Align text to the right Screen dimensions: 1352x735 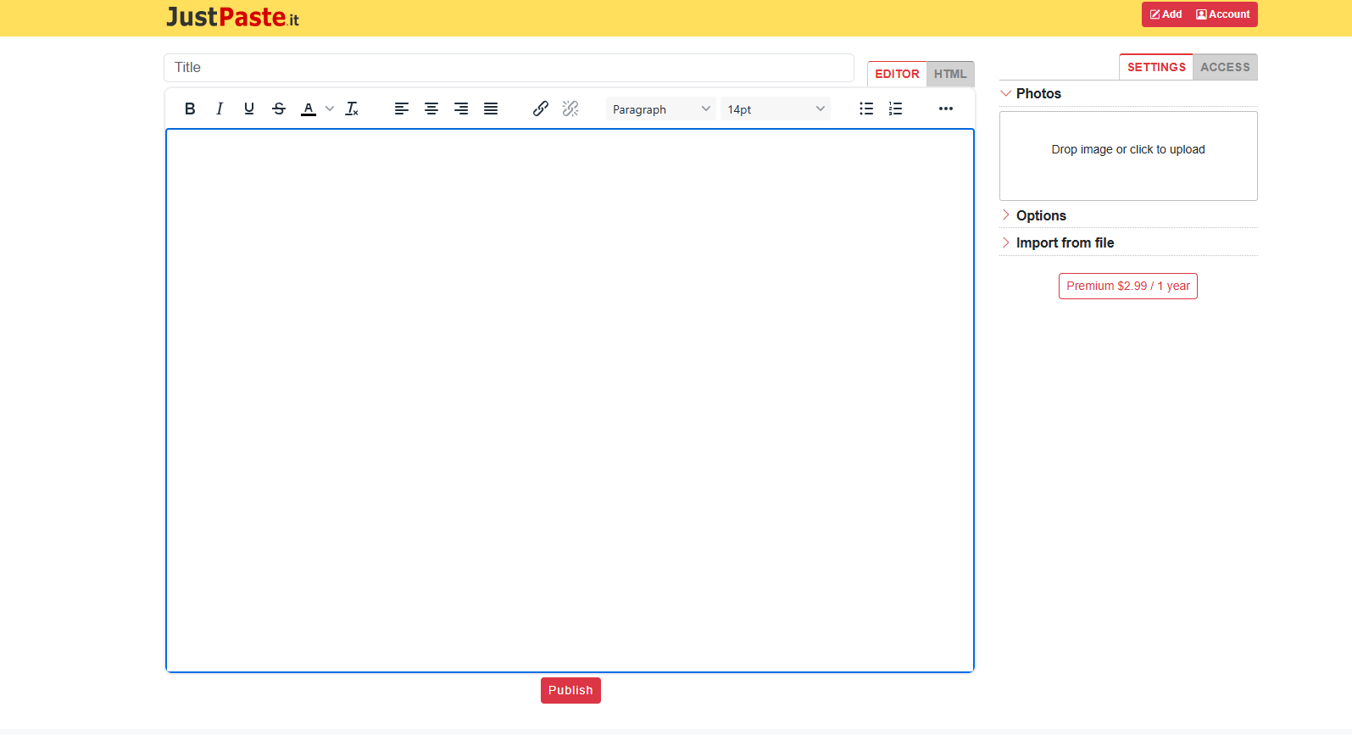coord(461,109)
